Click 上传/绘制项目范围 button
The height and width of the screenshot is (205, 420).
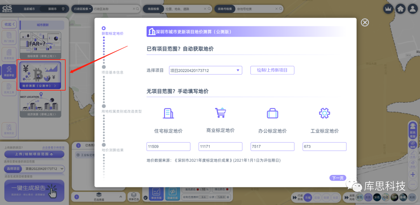click(34, 154)
